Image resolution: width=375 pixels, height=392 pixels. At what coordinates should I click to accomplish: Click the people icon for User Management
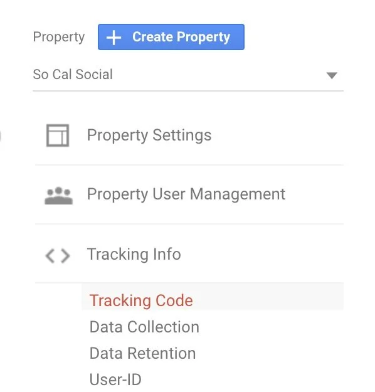tap(58, 196)
